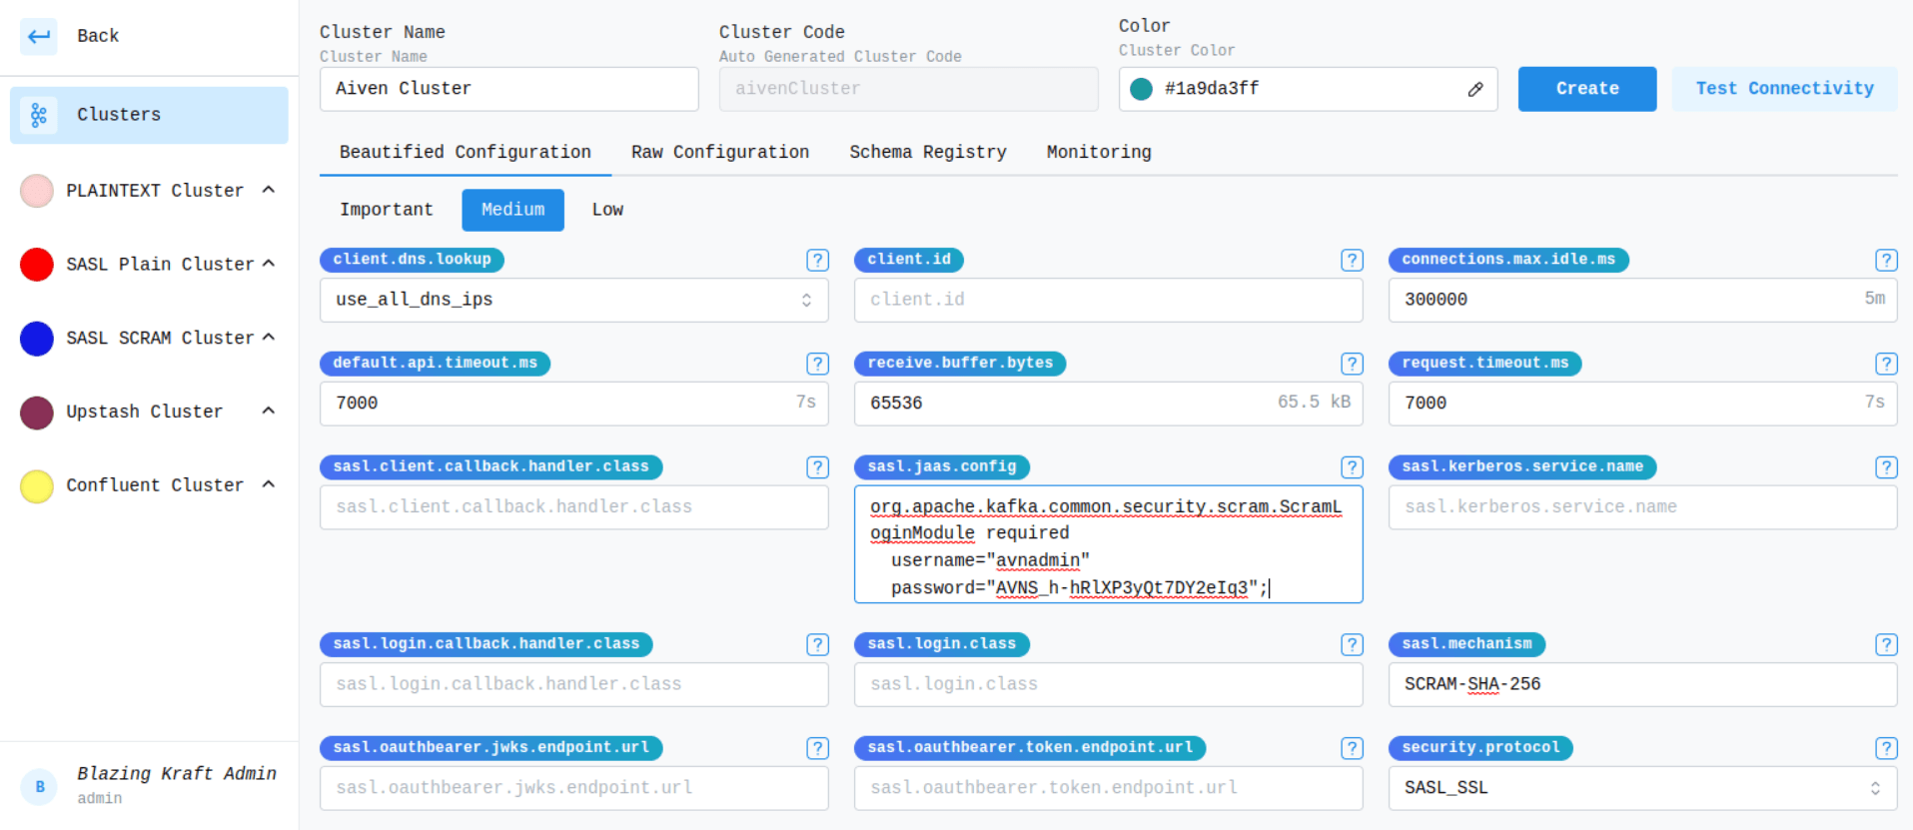Select Upstash Cluster in sidebar

click(x=145, y=412)
